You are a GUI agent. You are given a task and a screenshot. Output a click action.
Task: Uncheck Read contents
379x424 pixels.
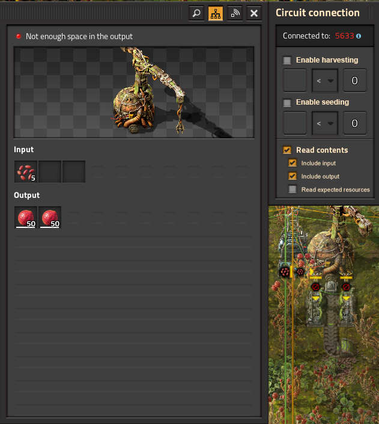(x=287, y=150)
